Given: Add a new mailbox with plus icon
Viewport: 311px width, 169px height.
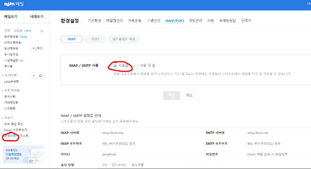Looking at the screenshot, I should coord(34,76).
